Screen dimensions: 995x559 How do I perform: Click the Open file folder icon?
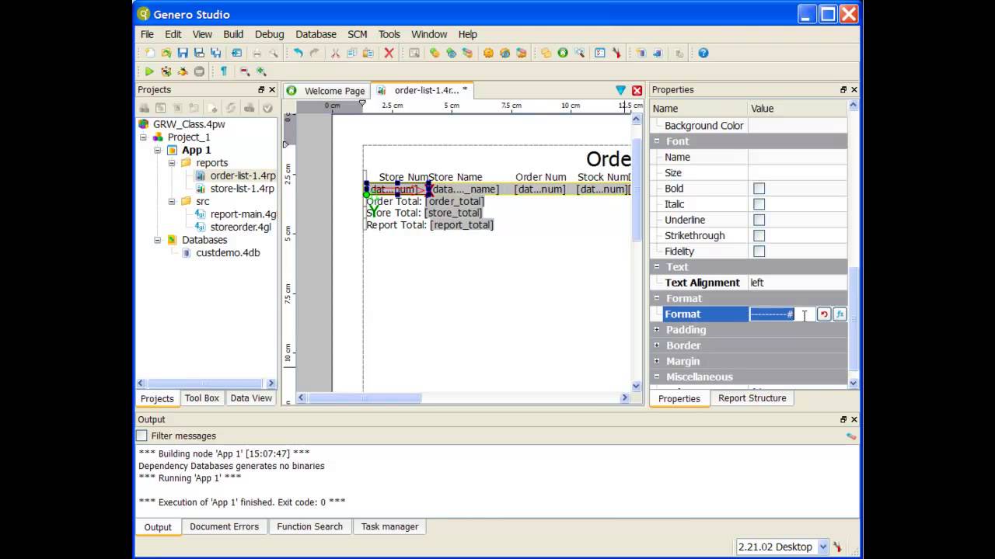tap(166, 53)
